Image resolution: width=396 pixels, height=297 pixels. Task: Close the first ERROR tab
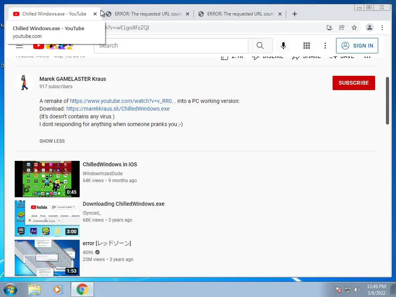pyautogui.click(x=188, y=14)
